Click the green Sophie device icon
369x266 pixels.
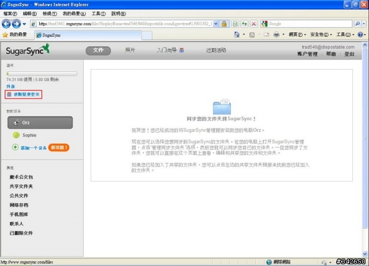point(16,135)
